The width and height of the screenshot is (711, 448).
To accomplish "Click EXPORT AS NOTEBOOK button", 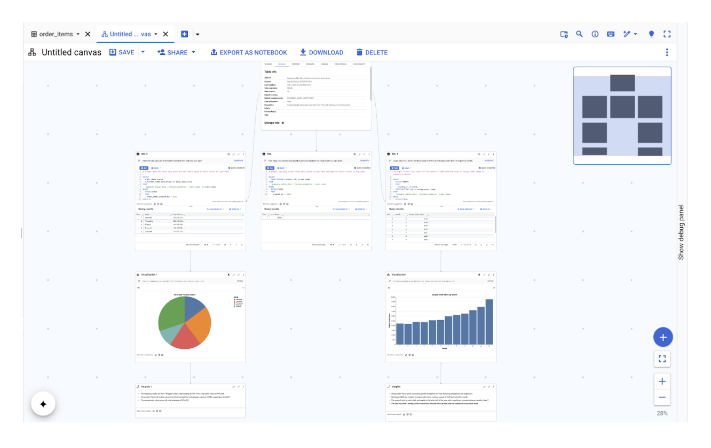I will (x=249, y=52).
